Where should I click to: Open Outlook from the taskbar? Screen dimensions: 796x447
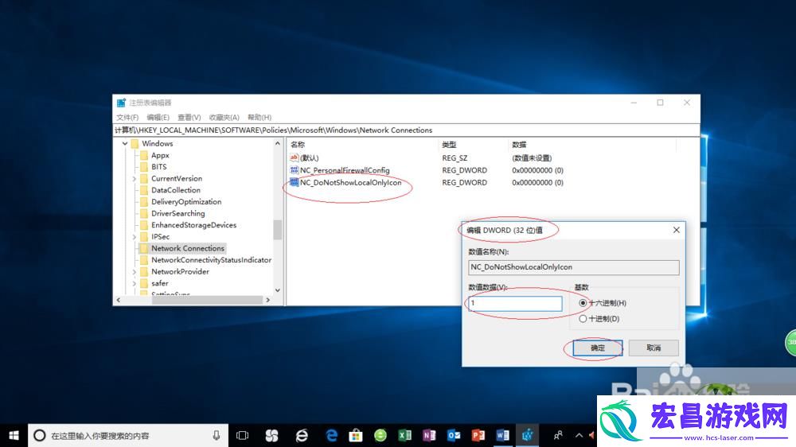(x=454, y=435)
